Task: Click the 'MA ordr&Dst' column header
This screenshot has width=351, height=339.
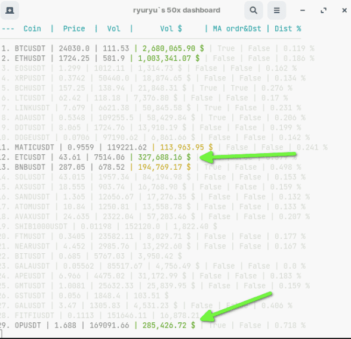Action: [x=237, y=29]
